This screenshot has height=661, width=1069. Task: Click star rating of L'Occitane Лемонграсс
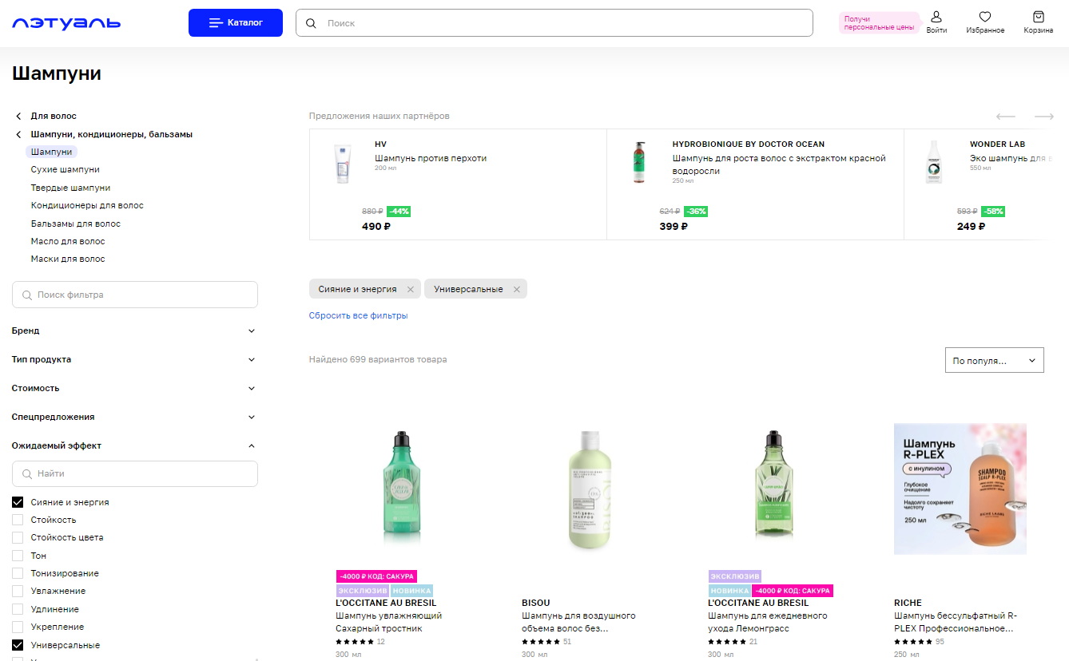[x=727, y=642]
